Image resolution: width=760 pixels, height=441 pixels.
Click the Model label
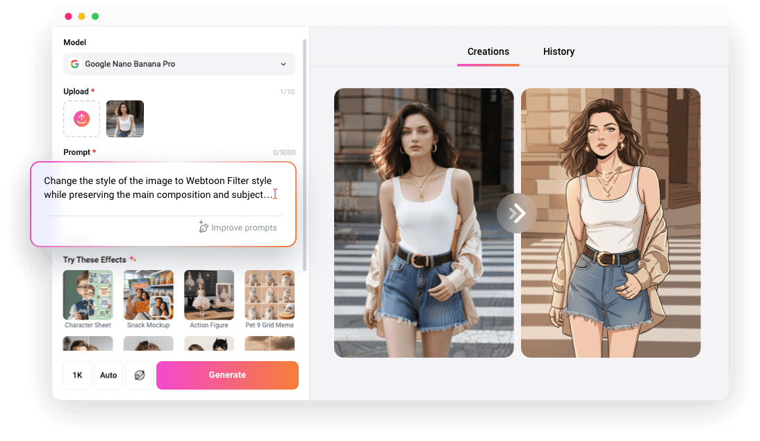(74, 42)
